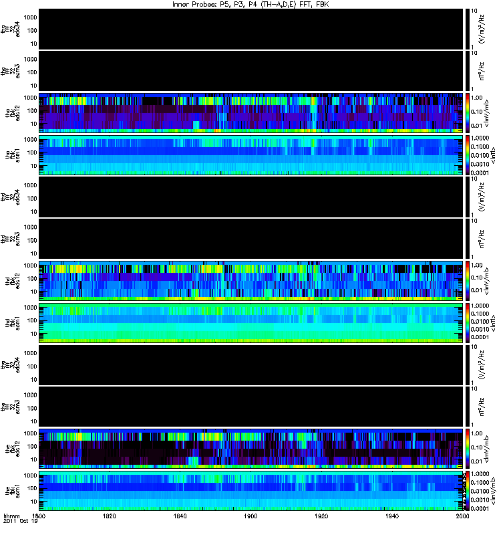Click the 'tha fbk edc12' y-axis title

tap(13, 112)
